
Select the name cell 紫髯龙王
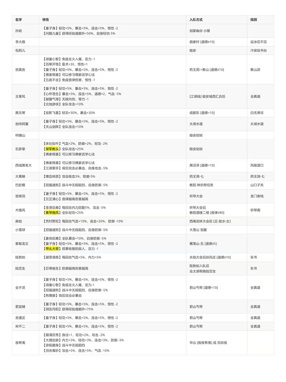point(22,244)
